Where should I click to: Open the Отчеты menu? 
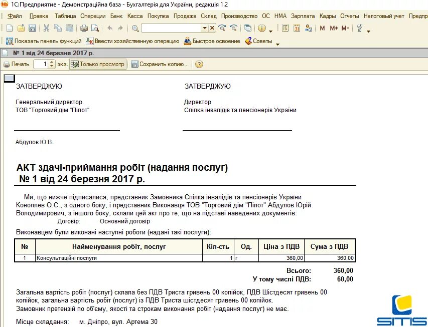point(349,16)
